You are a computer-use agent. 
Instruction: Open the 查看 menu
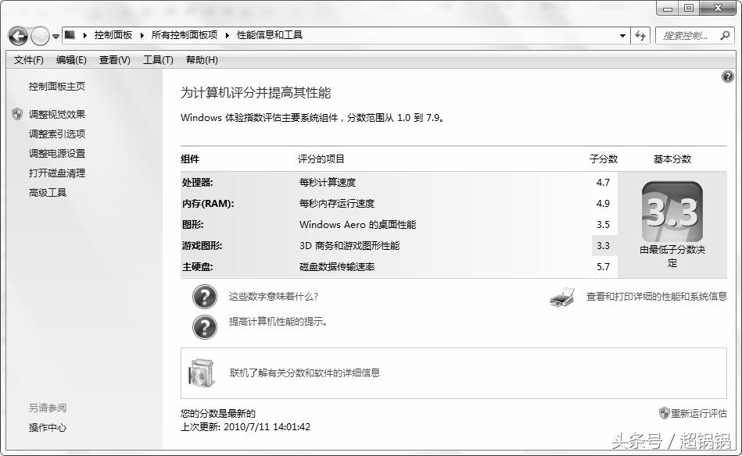(x=113, y=59)
